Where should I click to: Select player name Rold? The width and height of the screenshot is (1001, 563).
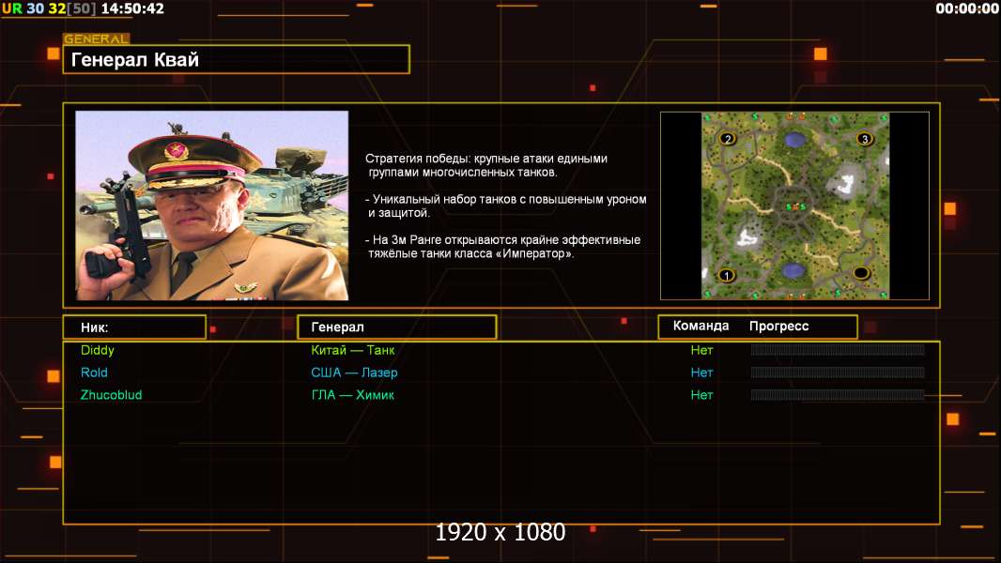click(94, 373)
